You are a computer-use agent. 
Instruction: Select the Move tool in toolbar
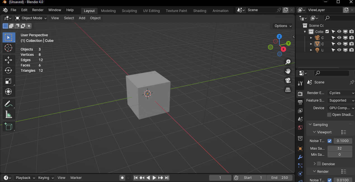[x=8, y=60]
